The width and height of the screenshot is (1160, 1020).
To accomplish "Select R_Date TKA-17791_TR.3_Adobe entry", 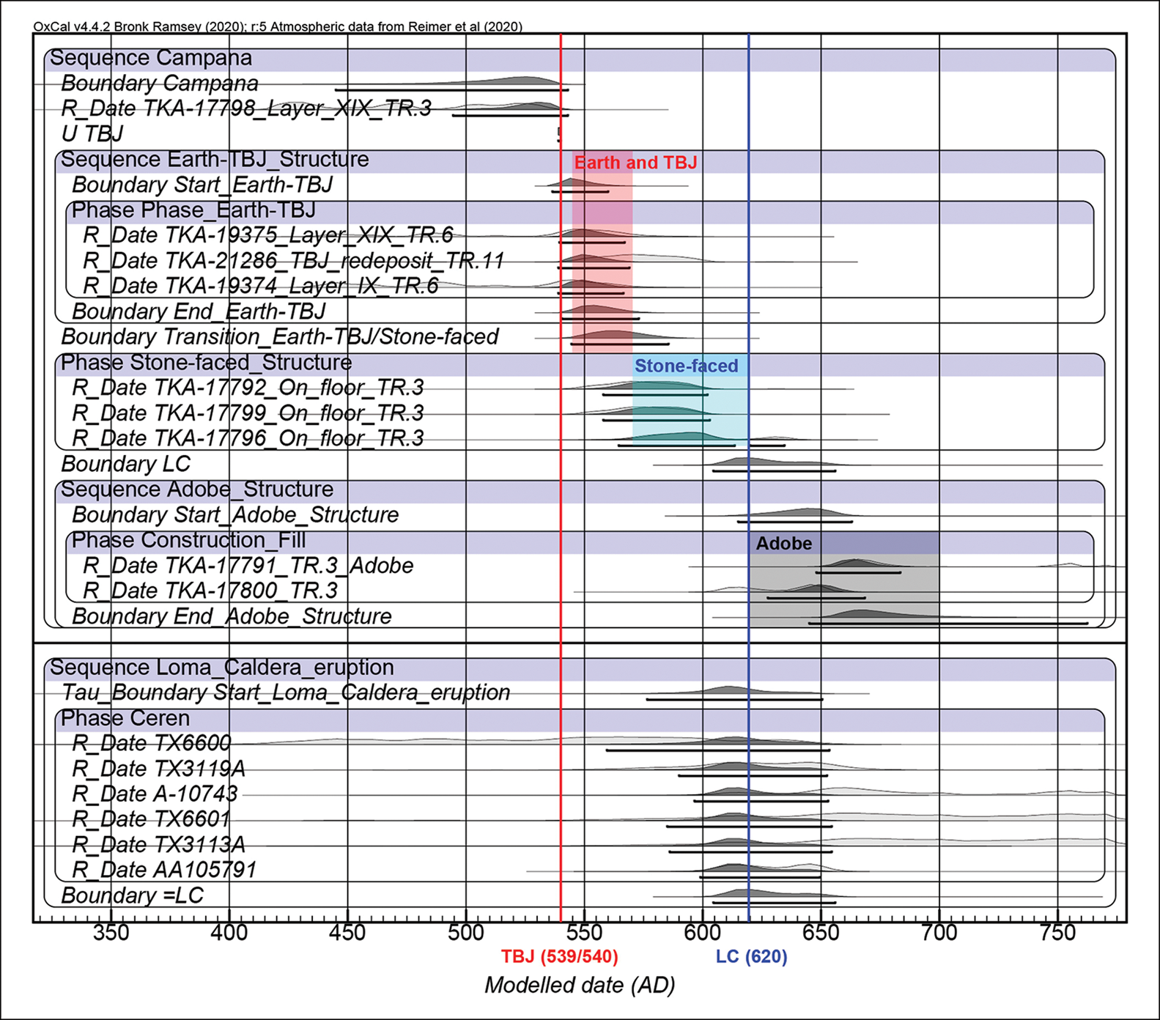I will 248,566.
